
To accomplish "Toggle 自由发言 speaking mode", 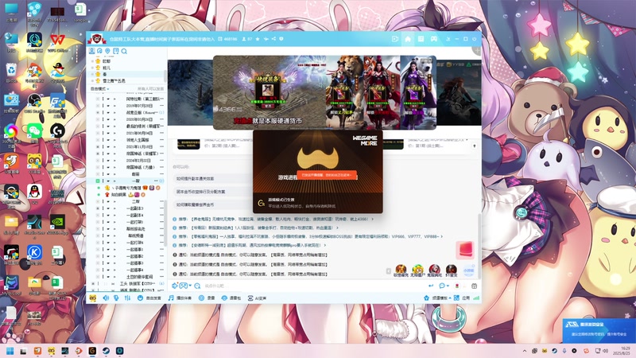I will click(x=149, y=298).
